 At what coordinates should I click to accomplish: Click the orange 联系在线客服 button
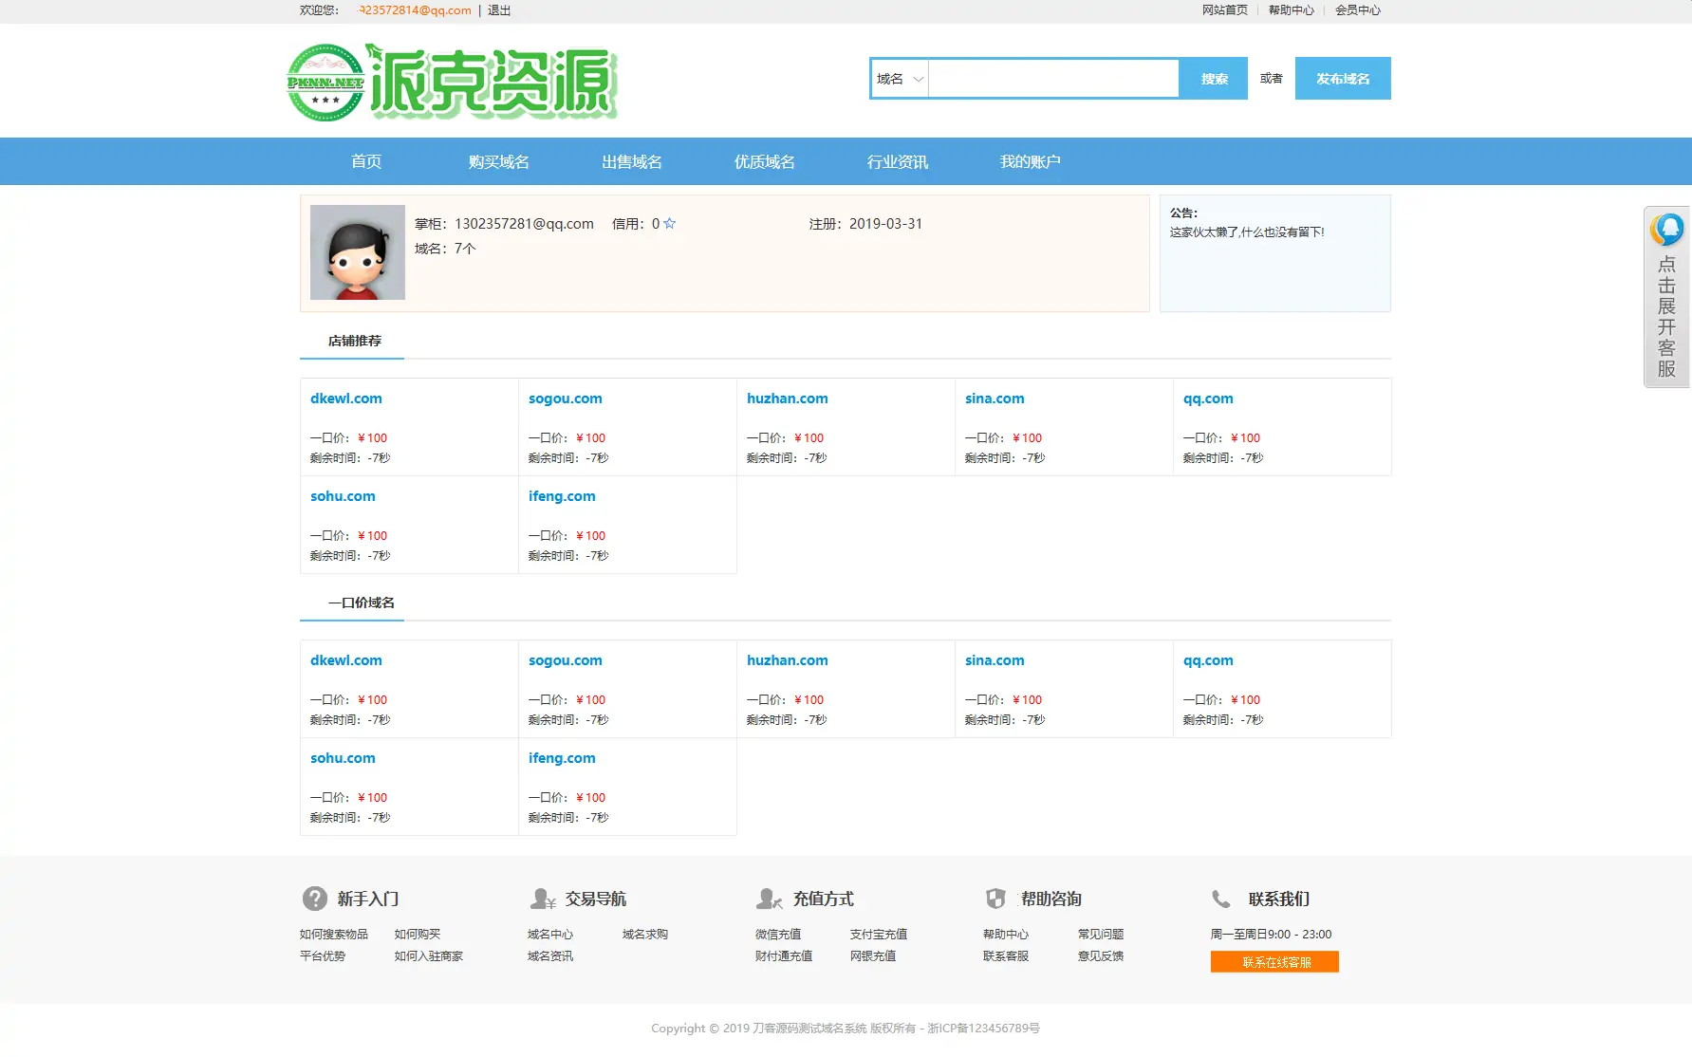(1274, 962)
